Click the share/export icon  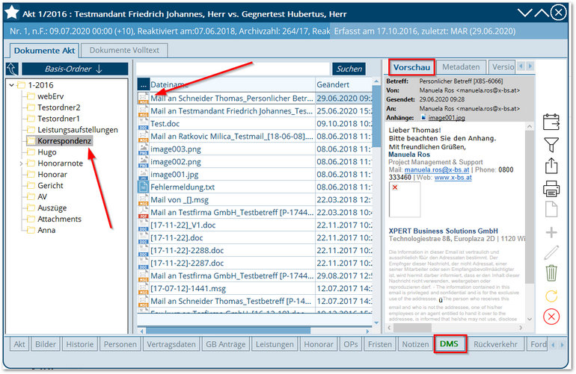click(551, 166)
